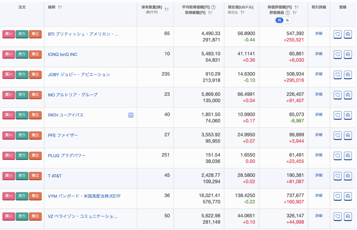Click 積立 button for VYM
Image resolution: width=357 pixels, height=230 pixels.
[35, 196]
